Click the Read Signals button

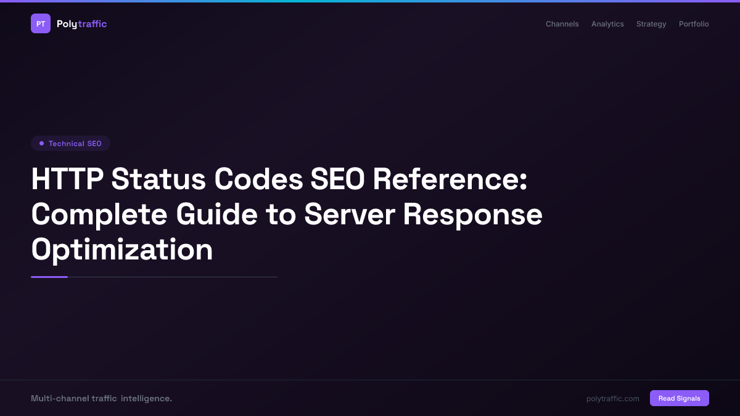pyautogui.click(x=680, y=398)
